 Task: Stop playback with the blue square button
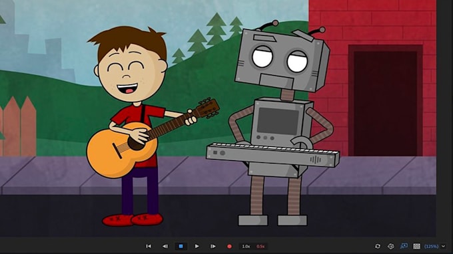tap(181, 246)
